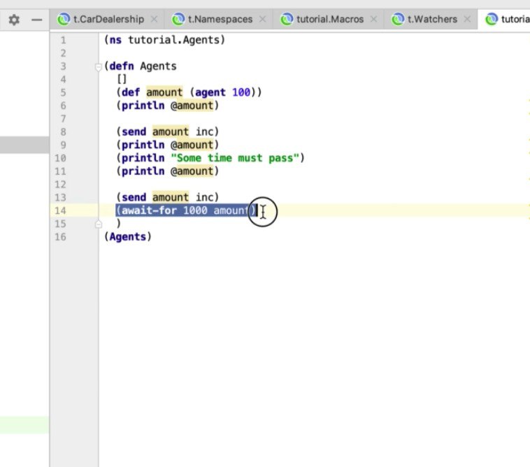
Task: Click the text "(ns tutorial.Agents)"
Action: coord(164,40)
